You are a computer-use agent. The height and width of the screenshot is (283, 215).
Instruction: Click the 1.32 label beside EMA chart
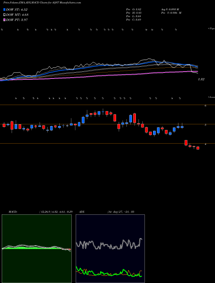[201, 79]
